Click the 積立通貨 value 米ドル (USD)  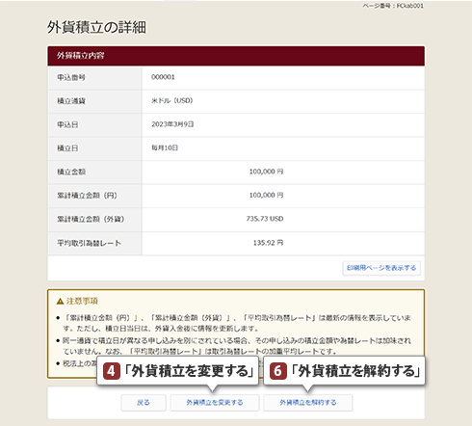172,100
